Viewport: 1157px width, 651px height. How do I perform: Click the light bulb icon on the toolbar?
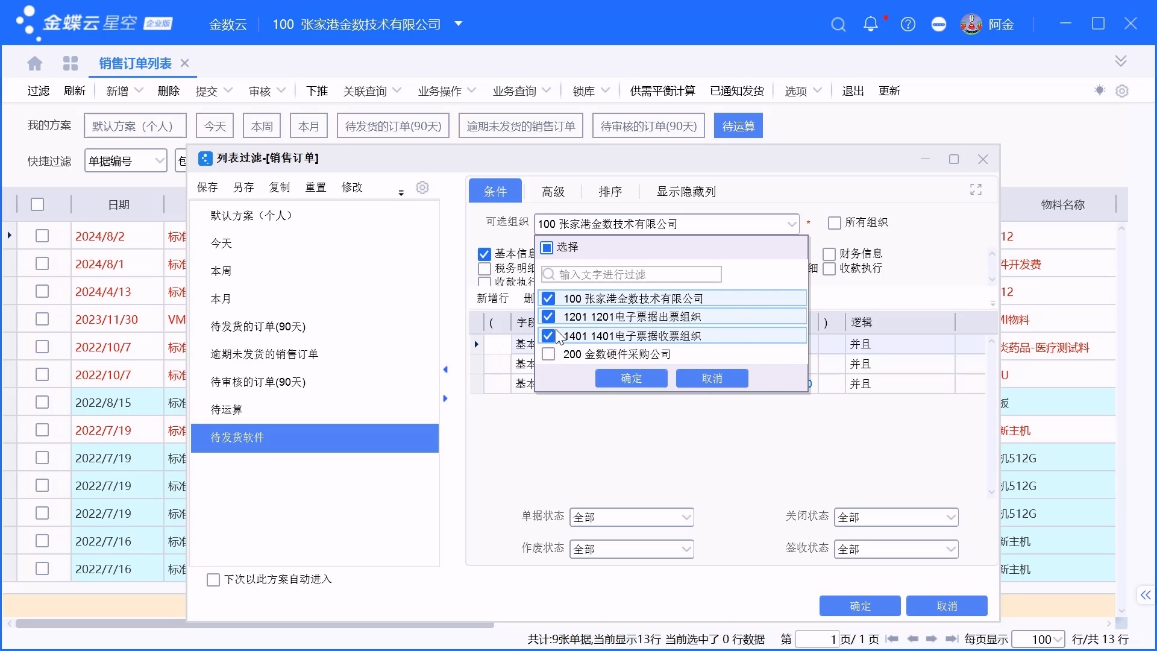1100,90
